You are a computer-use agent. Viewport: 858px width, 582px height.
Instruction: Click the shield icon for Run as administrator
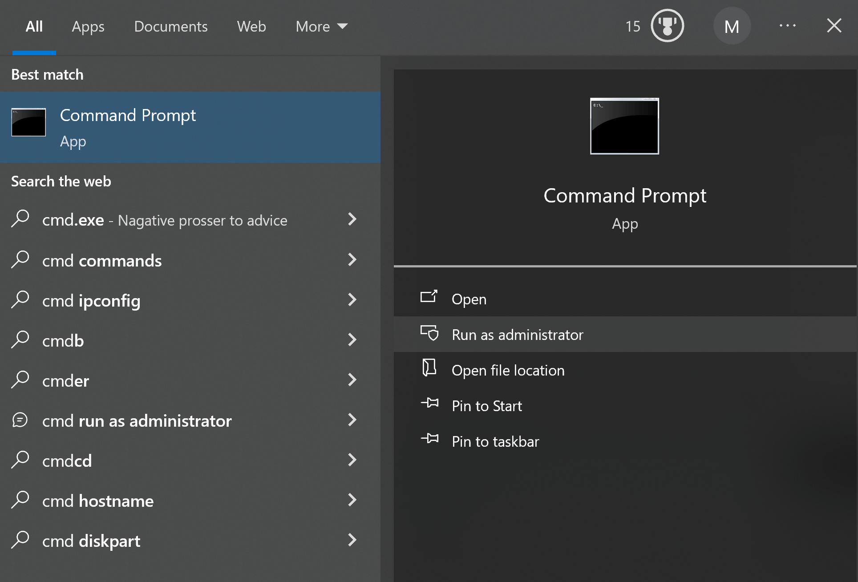click(x=429, y=333)
